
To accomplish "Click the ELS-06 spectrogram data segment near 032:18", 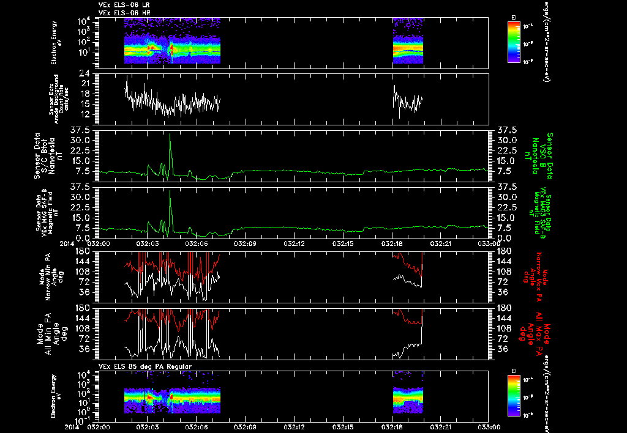I will (x=408, y=41).
